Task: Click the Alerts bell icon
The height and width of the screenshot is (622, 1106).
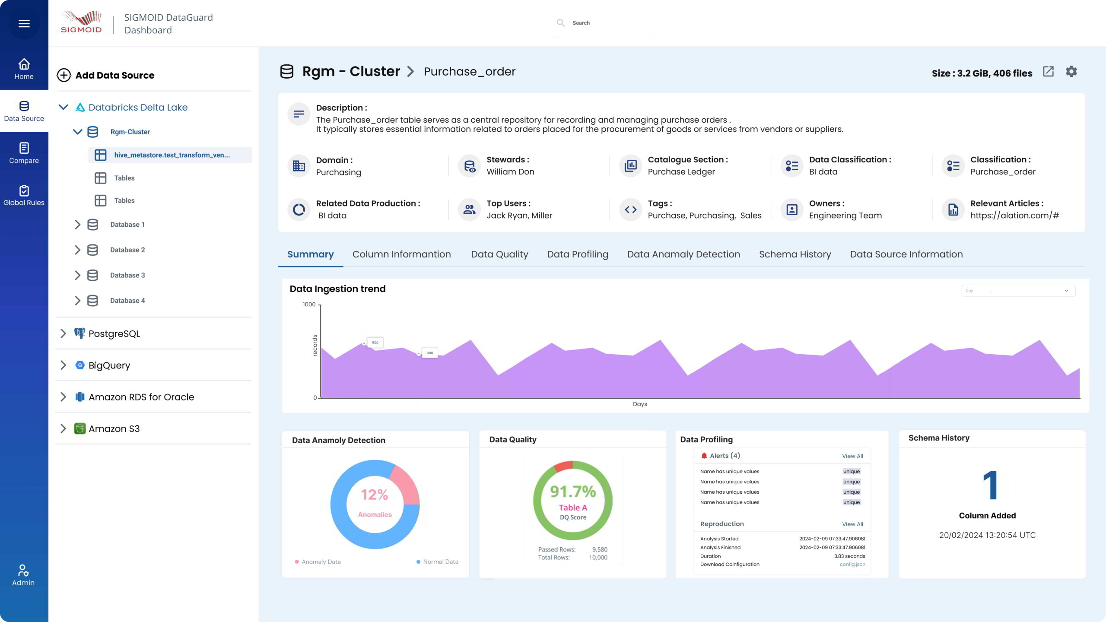Action: pyautogui.click(x=704, y=456)
